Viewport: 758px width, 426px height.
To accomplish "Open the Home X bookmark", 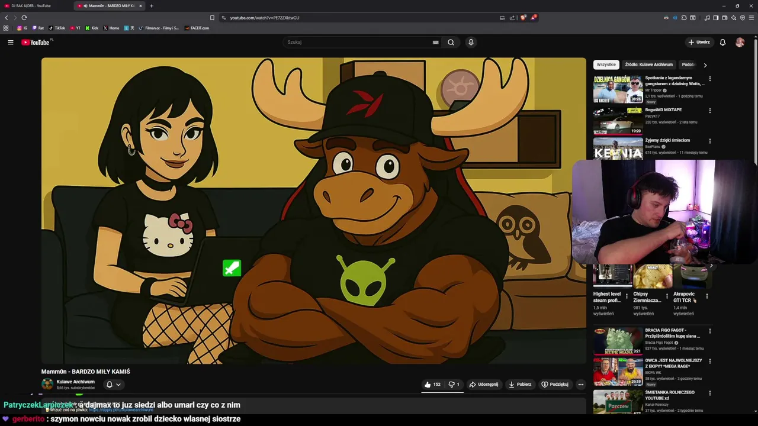I will tap(111, 28).
